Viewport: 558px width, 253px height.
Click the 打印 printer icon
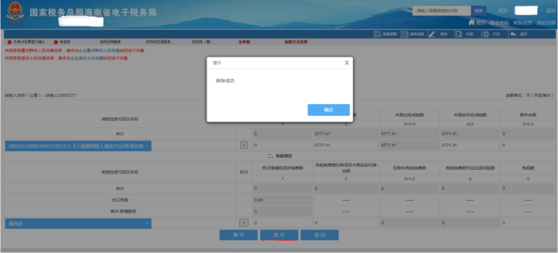pyautogui.click(x=486, y=34)
